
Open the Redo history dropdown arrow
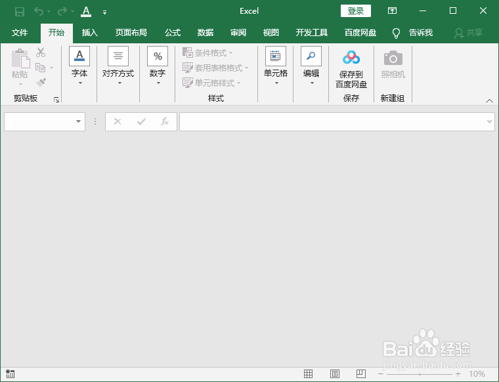click(x=72, y=12)
